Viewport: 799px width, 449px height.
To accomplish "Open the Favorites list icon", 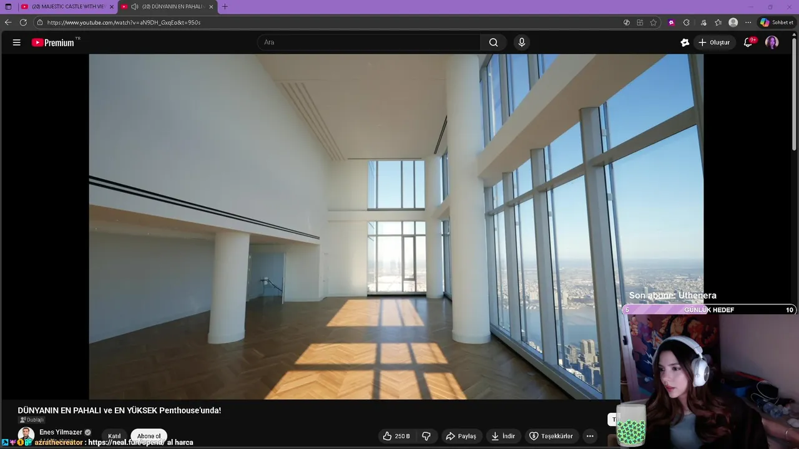I will click(718, 22).
